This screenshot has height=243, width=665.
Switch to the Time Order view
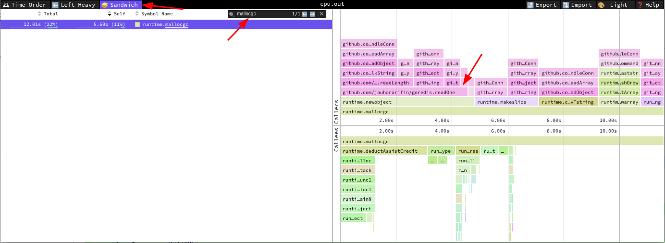25,5
